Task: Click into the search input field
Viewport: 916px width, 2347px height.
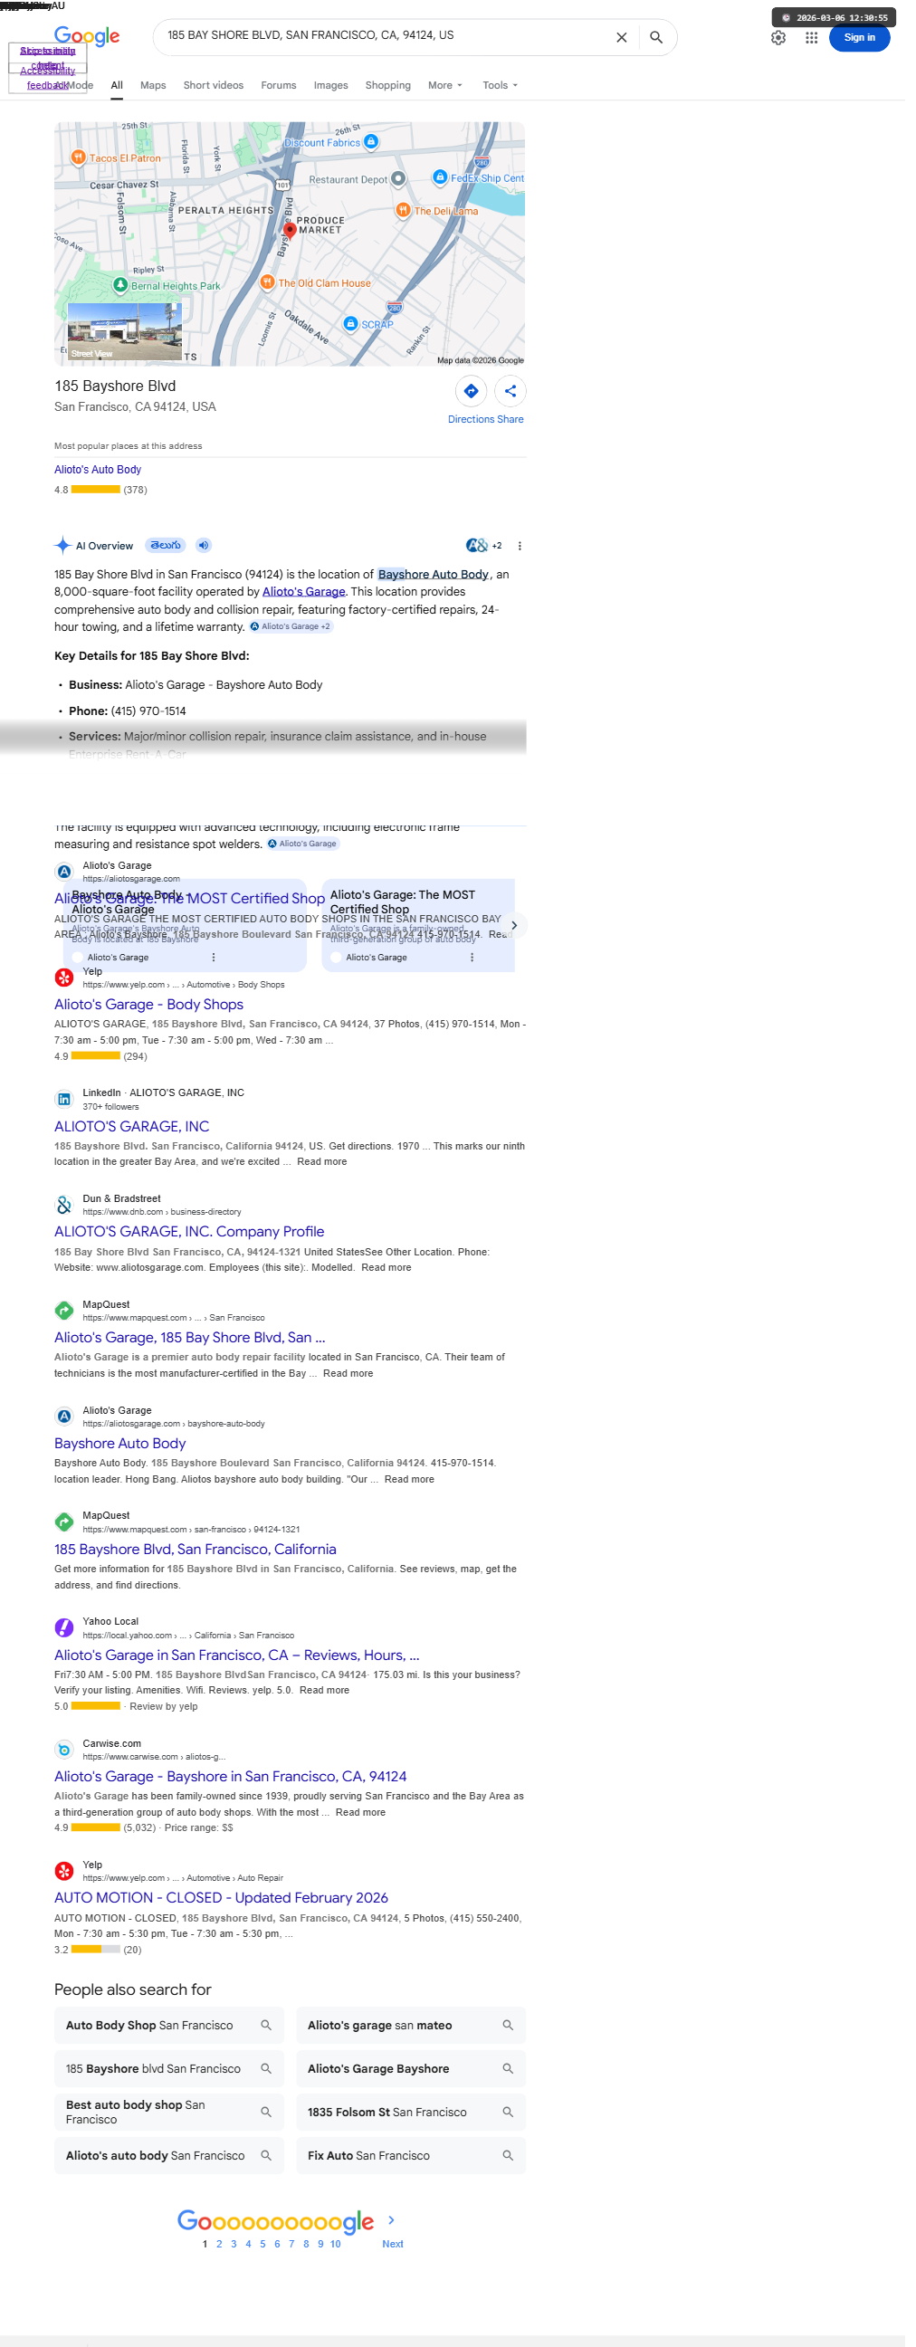Action: (383, 35)
